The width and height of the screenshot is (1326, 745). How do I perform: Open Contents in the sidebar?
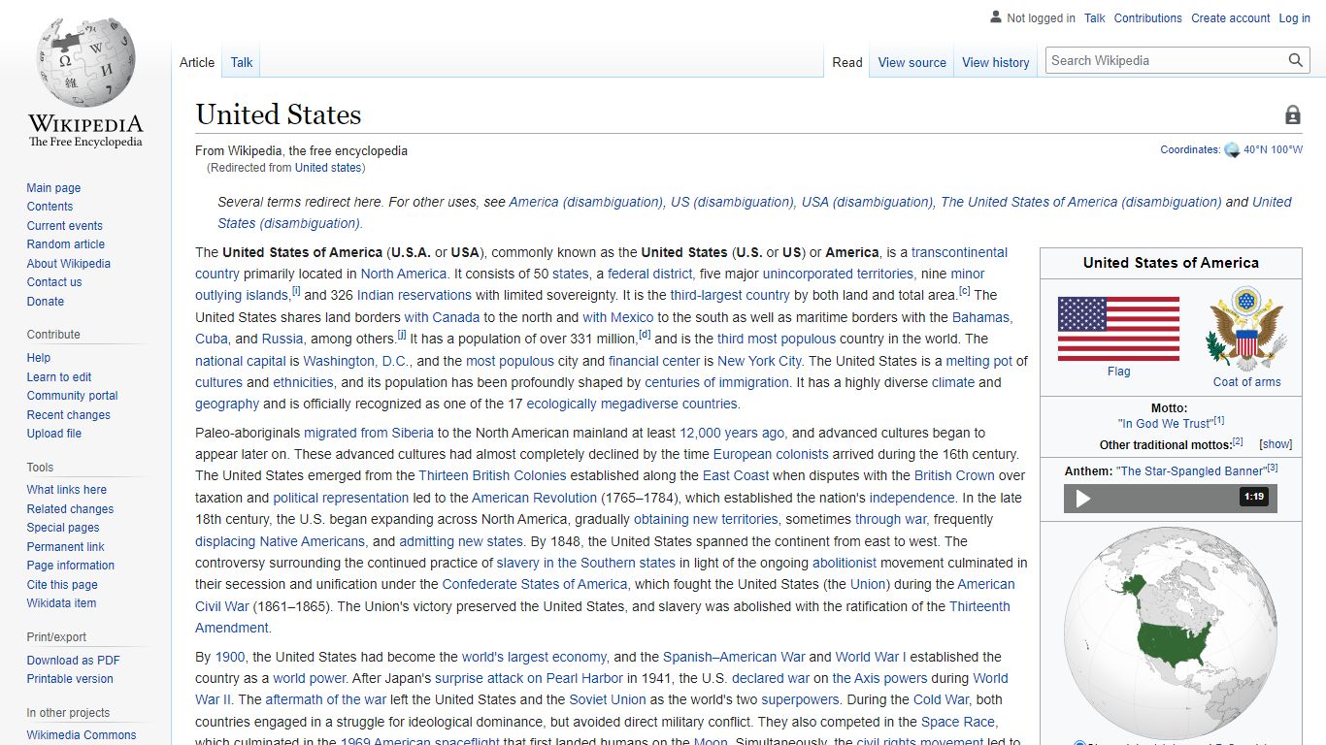pos(50,207)
